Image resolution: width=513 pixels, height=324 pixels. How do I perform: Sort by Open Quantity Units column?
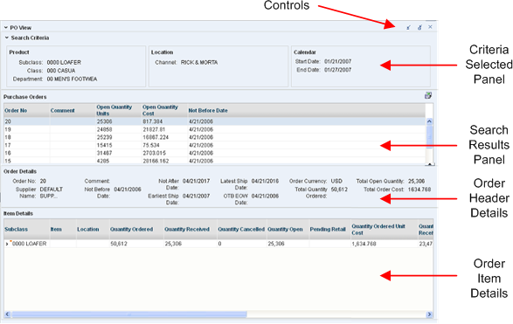click(x=114, y=110)
